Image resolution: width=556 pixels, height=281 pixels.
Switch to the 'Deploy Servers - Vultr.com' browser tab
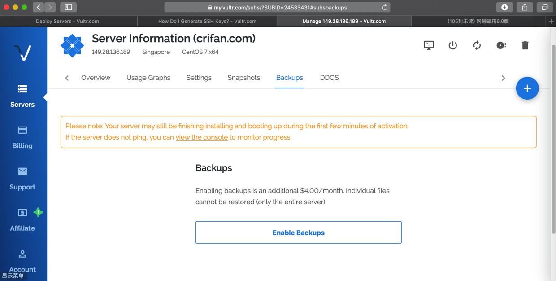pyautogui.click(x=68, y=21)
